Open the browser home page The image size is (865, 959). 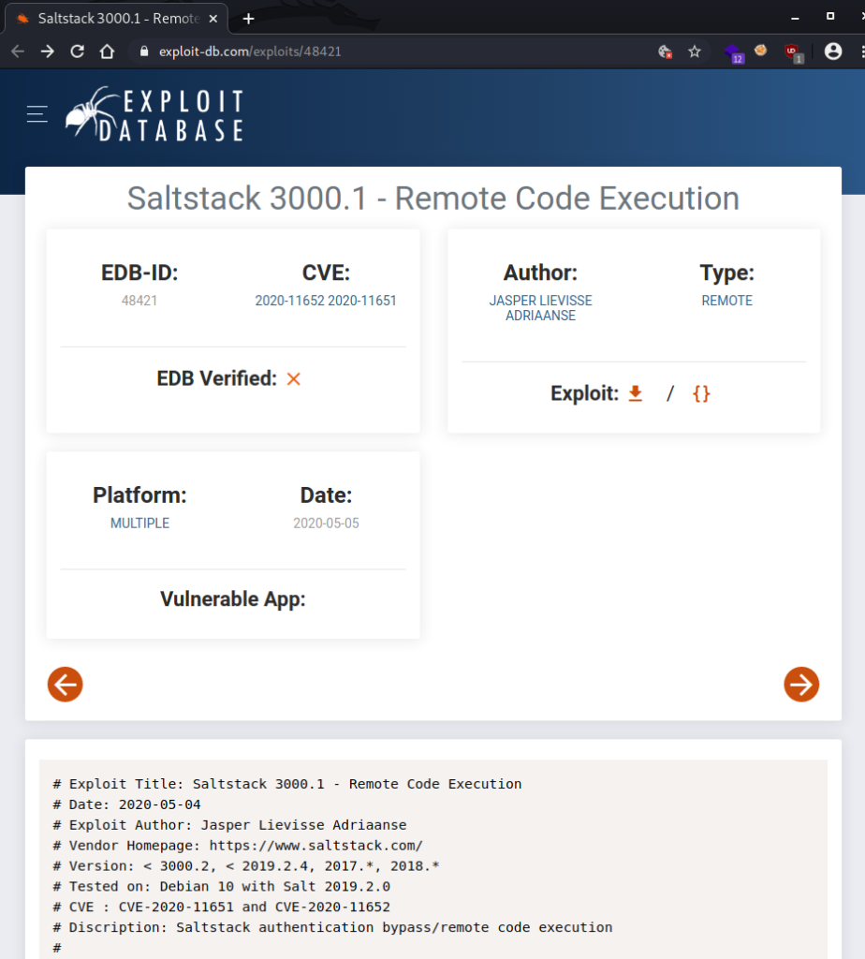click(107, 52)
